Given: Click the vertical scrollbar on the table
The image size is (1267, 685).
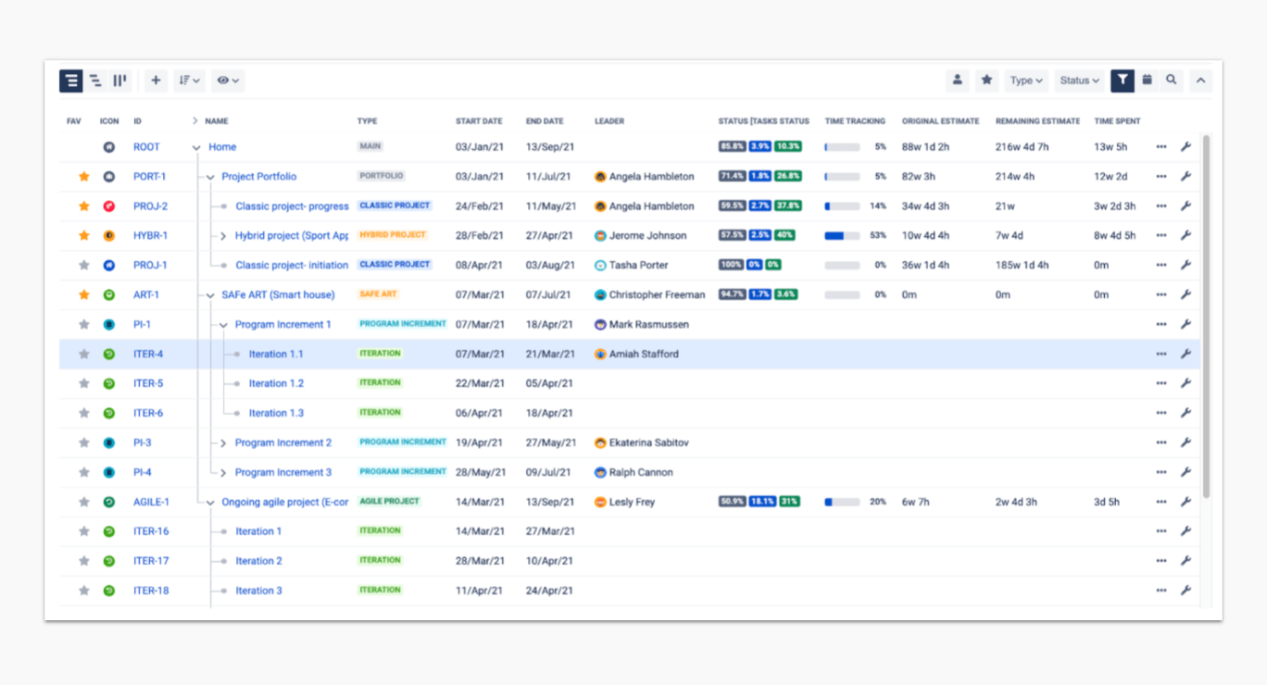Looking at the screenshot, I should (x=1206, y=315).
